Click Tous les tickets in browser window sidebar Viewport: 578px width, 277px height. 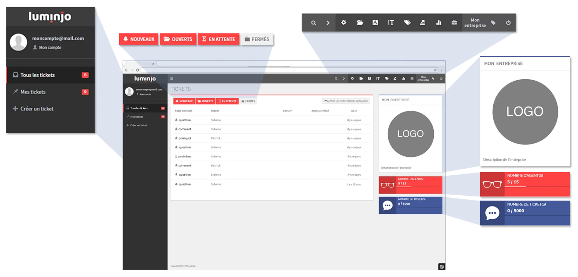click(x=145, y=108)
